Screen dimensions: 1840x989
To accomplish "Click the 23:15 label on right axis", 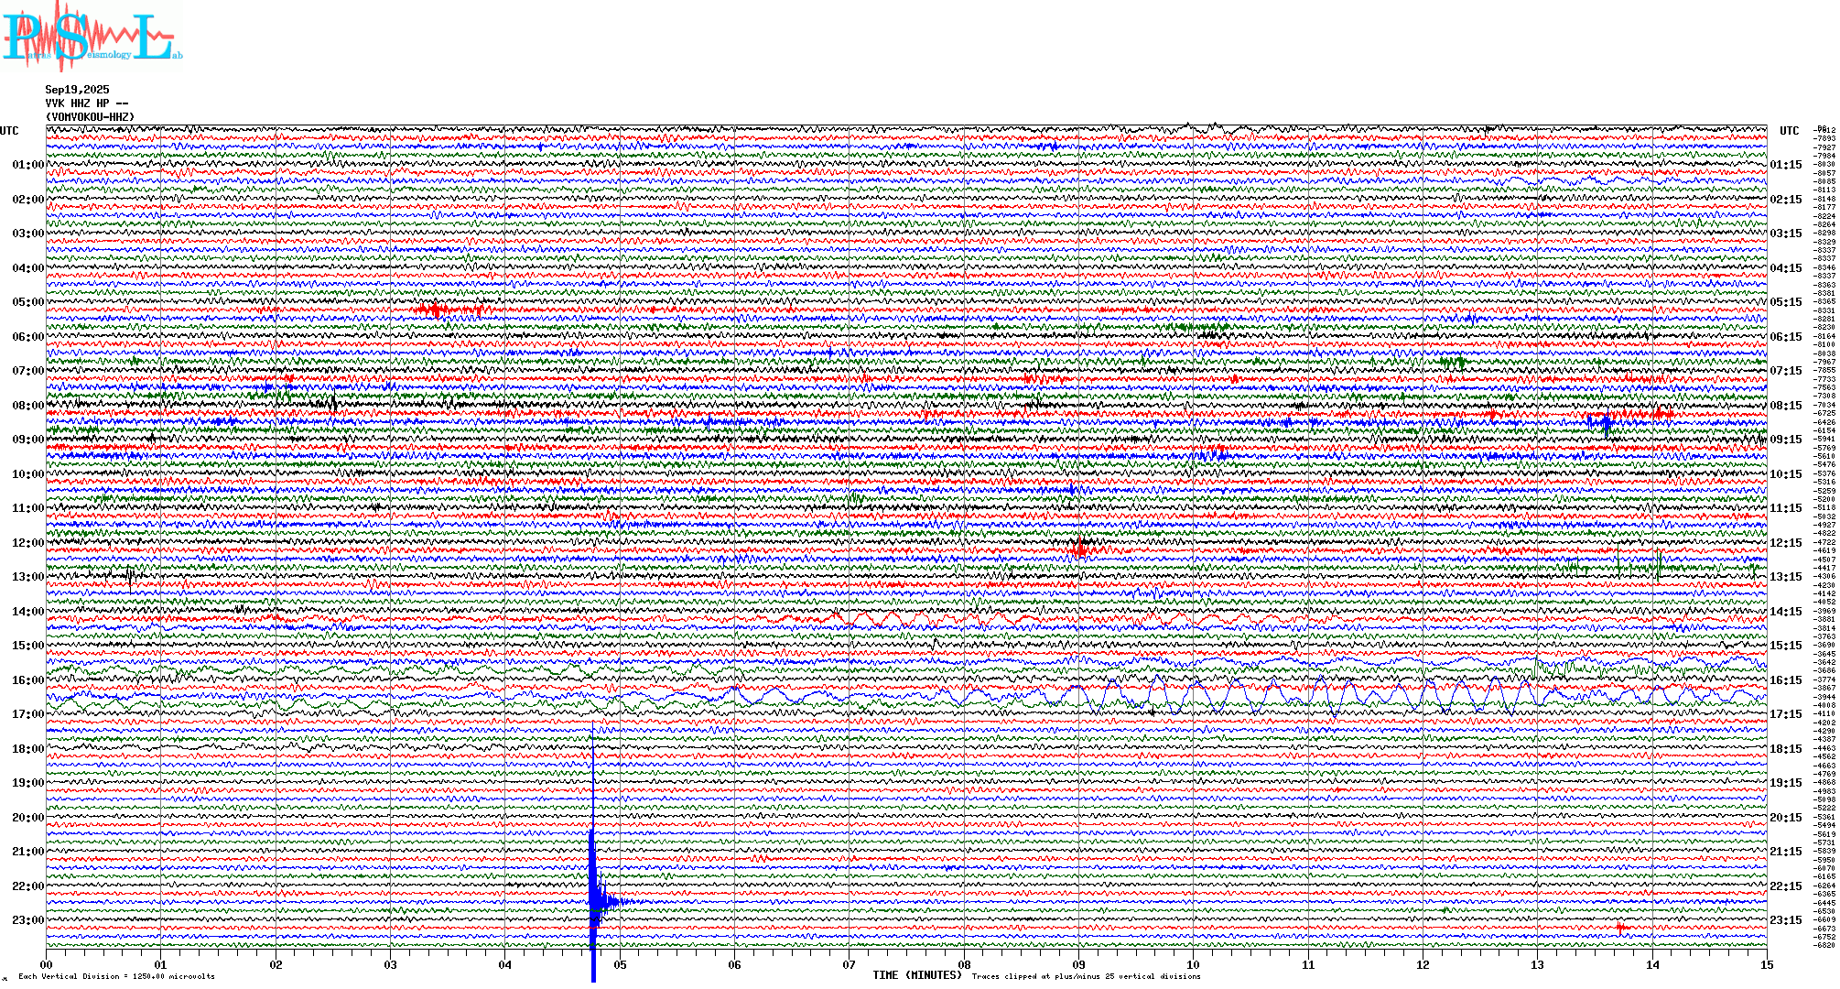I will click(x=1786, y=921).
